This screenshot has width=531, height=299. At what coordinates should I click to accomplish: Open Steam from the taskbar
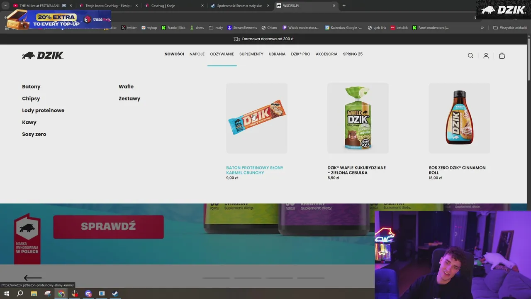click(x=115, y=294)
